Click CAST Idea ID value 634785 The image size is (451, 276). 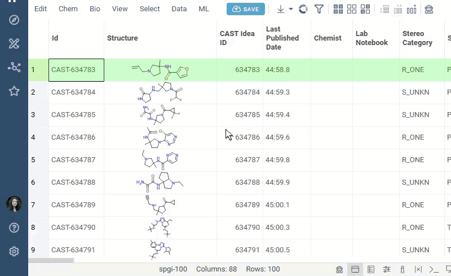[x=247, y=115]
